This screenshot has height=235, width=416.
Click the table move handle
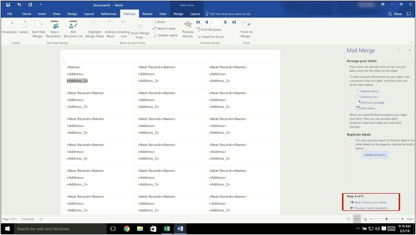(x=64, y=62)
